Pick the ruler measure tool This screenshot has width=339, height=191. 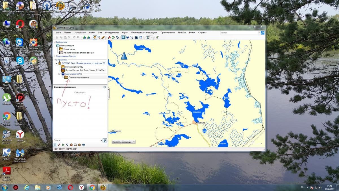tap(103, 37)
